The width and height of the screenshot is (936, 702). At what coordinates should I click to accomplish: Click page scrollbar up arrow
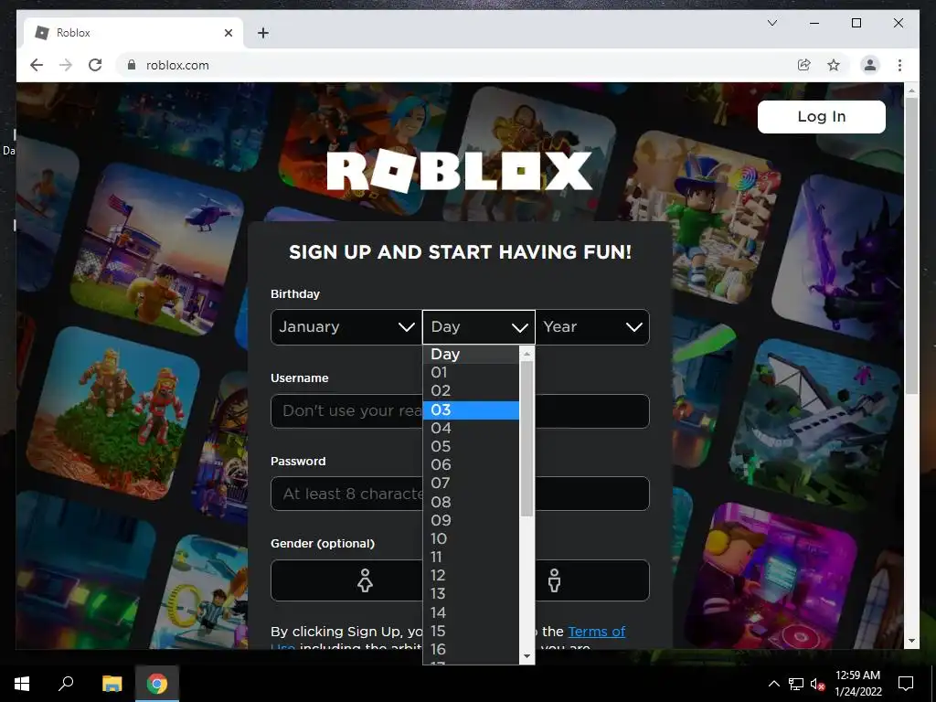pos(911,90)
